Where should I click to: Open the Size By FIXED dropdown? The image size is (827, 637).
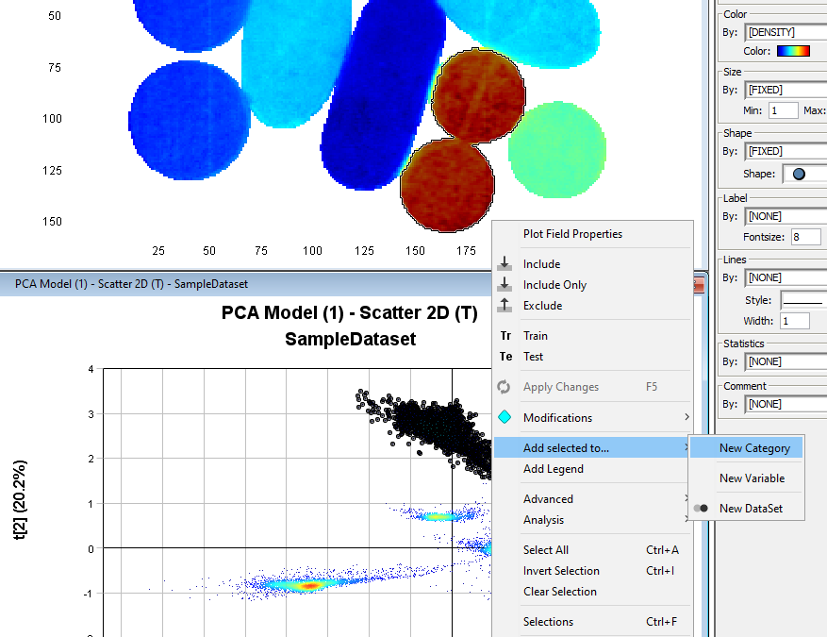[785, 90]
